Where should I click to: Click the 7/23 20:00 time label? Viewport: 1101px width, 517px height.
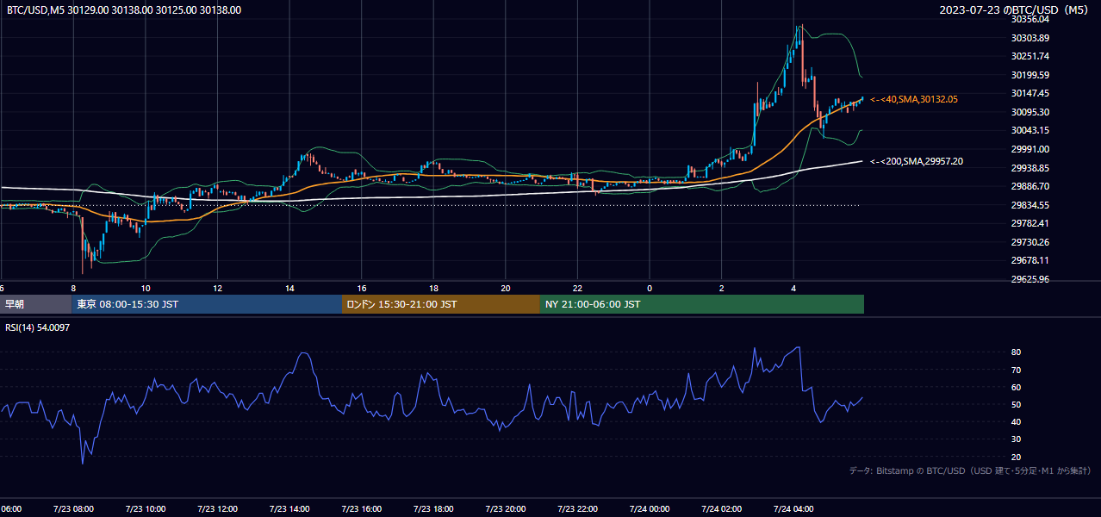(x=505, y=509)
